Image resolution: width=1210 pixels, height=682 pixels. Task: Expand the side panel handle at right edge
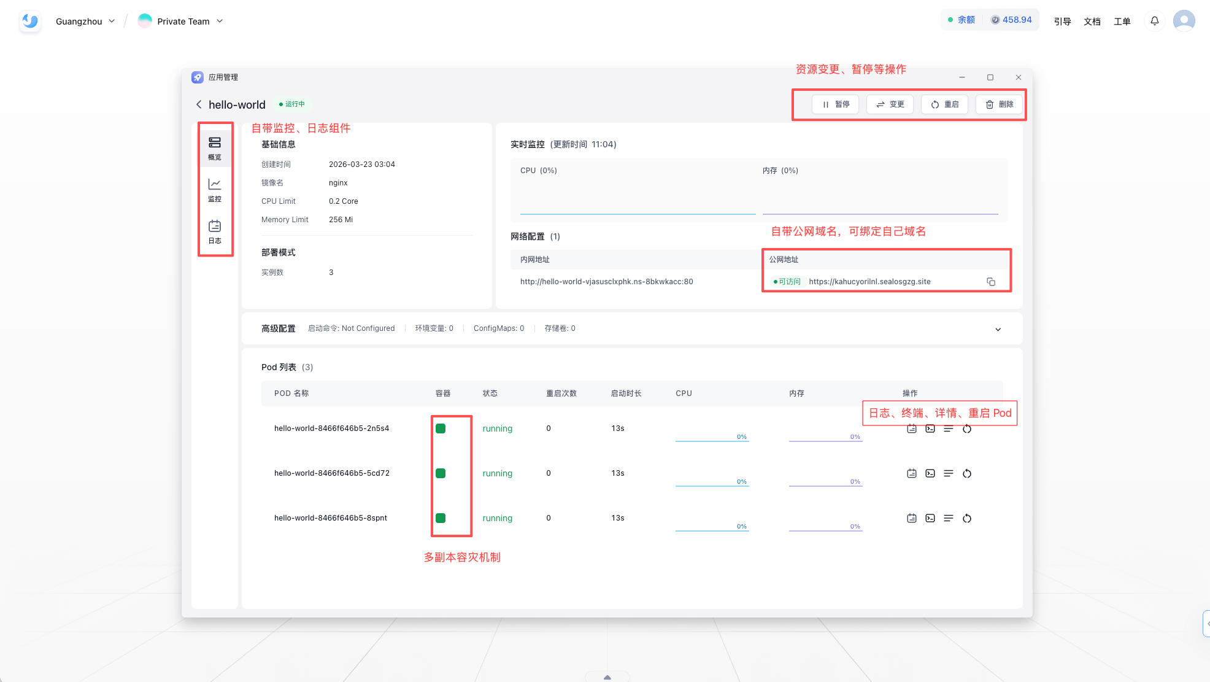click(1206, 624)
